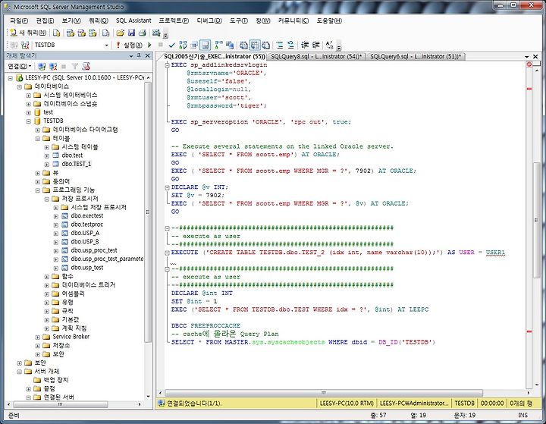Select the dbo.usp_proc_test procedure
546x424 pixels.
94,250
